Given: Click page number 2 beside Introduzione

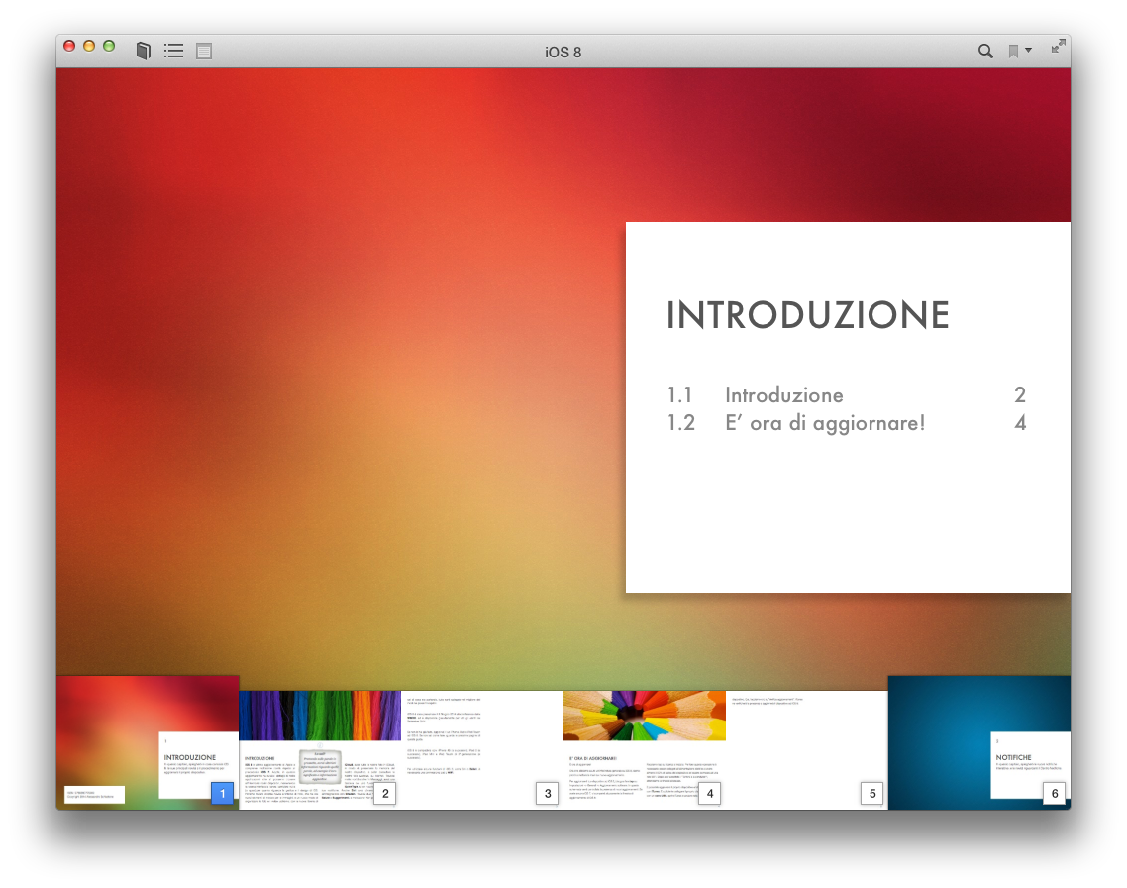Looking at the screenshot, I should [1019, 394].
